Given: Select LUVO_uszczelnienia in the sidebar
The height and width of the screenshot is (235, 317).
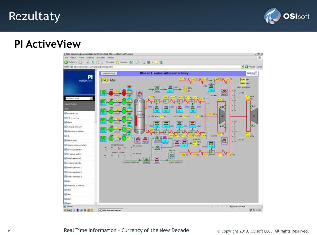Looking at the screenshot, I should pos(75,150).
